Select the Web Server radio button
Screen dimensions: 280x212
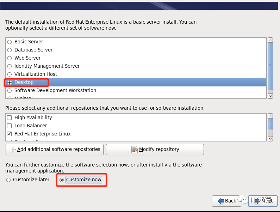pyautogui.click(x=10, y=58)
